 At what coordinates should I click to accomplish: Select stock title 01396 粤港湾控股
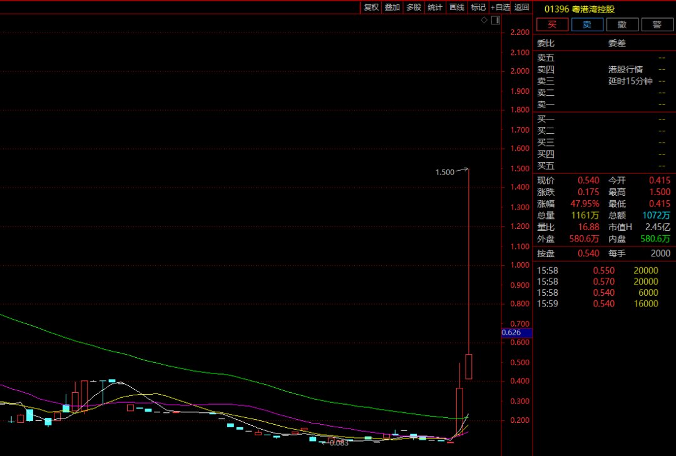click(580, 9)
